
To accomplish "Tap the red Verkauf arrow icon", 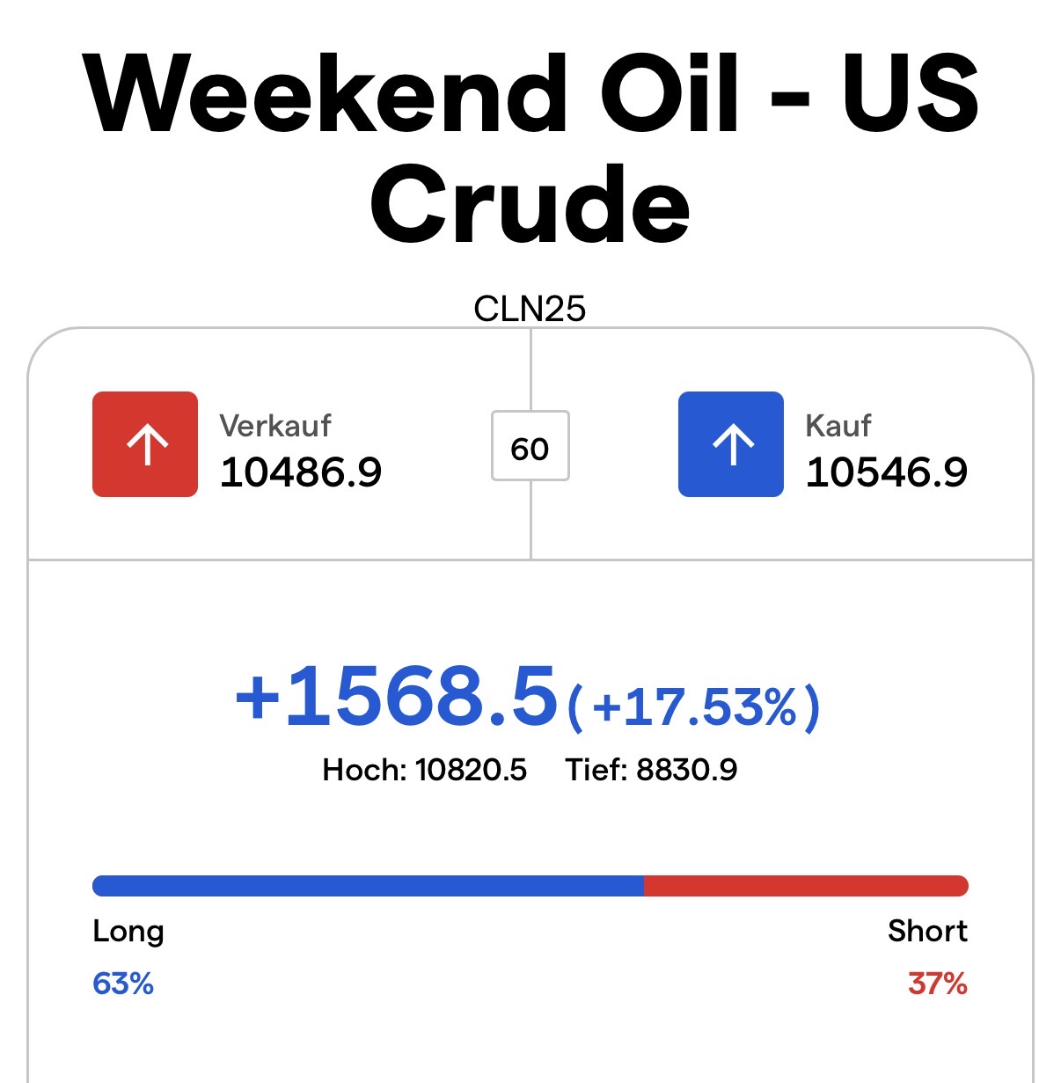I will tap(145, 444).
